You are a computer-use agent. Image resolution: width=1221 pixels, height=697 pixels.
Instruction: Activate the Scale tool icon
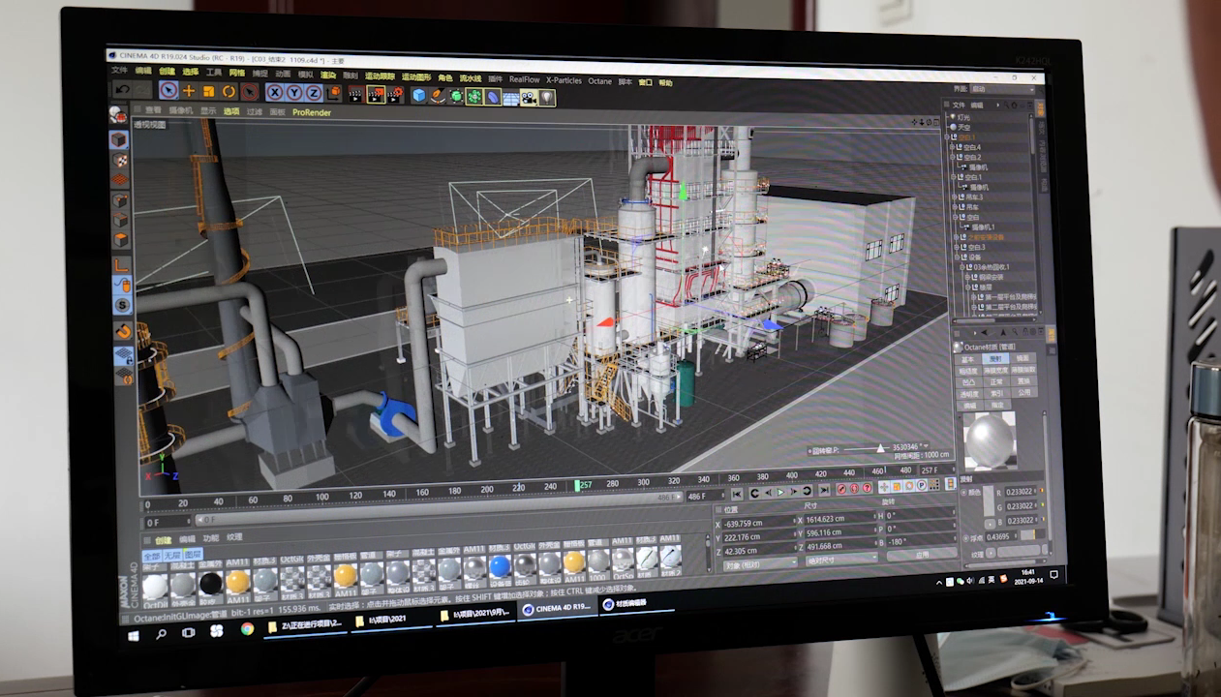click(x=209, y=91)
